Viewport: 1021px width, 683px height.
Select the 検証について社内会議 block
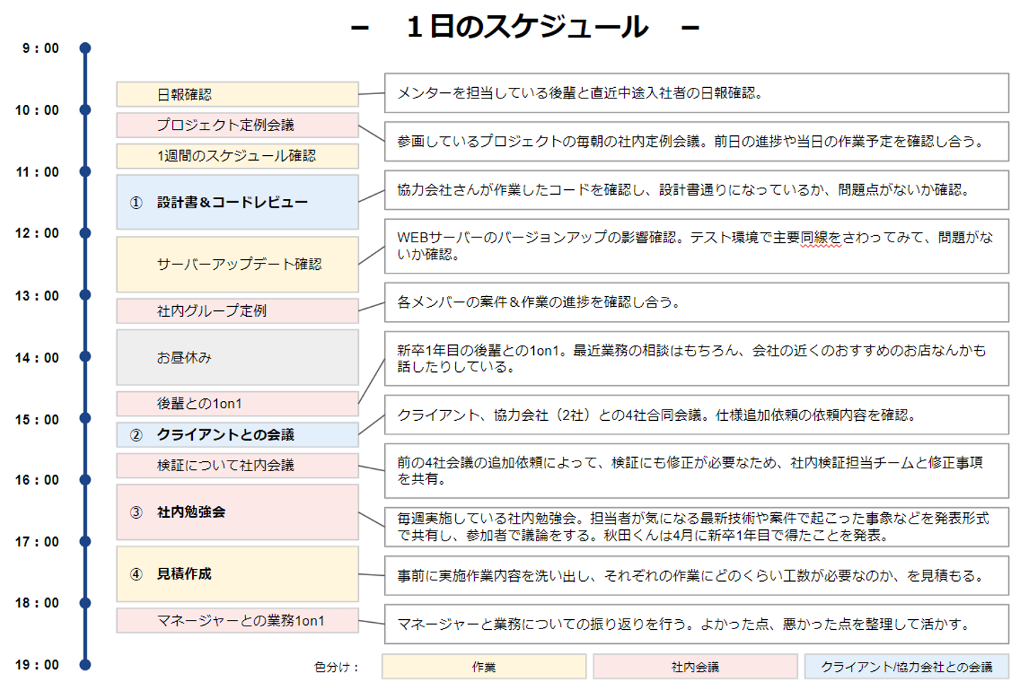click(238, 465)
